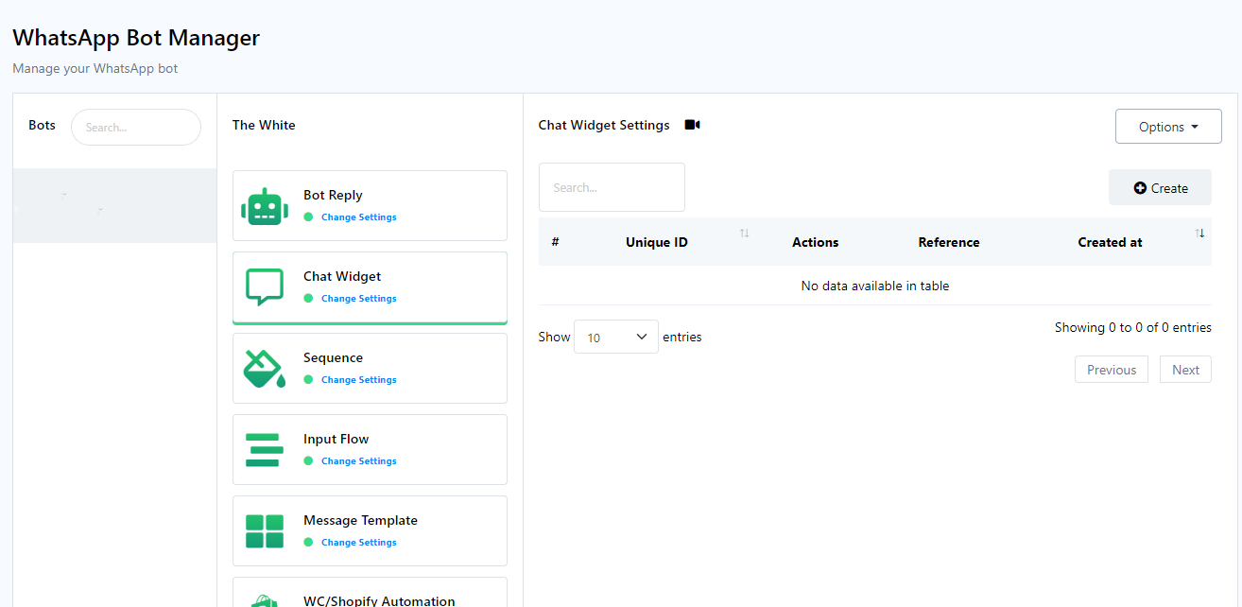Go to the Previous page
Screen dimensions: 1242x607
[x=1111, y=370]
